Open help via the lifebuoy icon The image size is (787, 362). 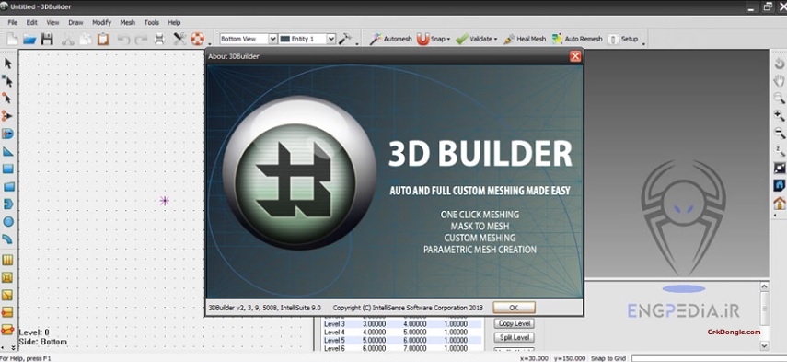(x=197, y=39)
